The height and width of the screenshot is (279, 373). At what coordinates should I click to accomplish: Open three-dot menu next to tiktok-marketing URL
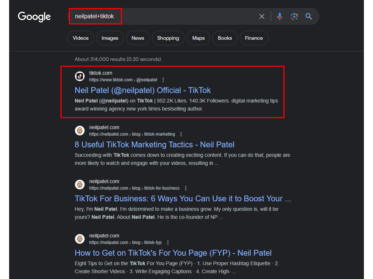181,134
